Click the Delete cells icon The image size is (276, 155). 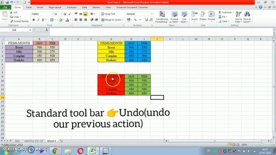click(203, 14)
